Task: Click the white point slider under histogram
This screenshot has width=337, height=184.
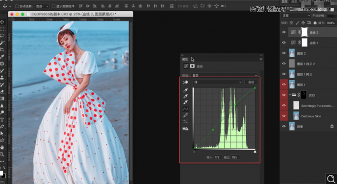Action: [x=255, y=152]
